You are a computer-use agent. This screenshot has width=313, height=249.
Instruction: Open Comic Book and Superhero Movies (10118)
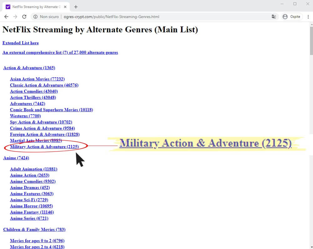point(51,110)
